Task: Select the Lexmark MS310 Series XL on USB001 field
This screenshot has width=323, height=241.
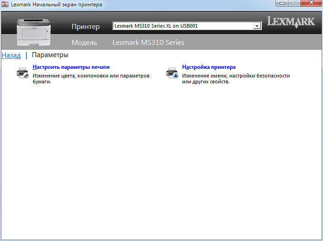Action: [x=187, y=26]
